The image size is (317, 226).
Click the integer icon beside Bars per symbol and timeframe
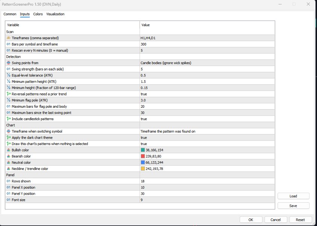tap(8, 44)
